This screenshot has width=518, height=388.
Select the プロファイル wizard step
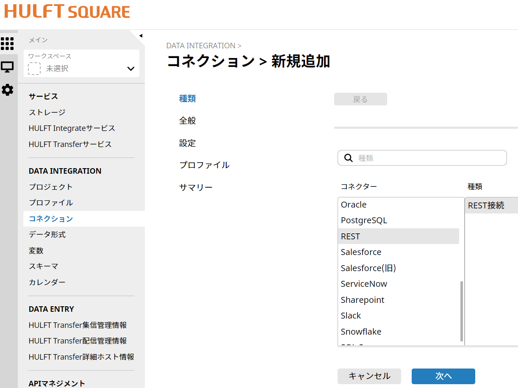point(204,165)
